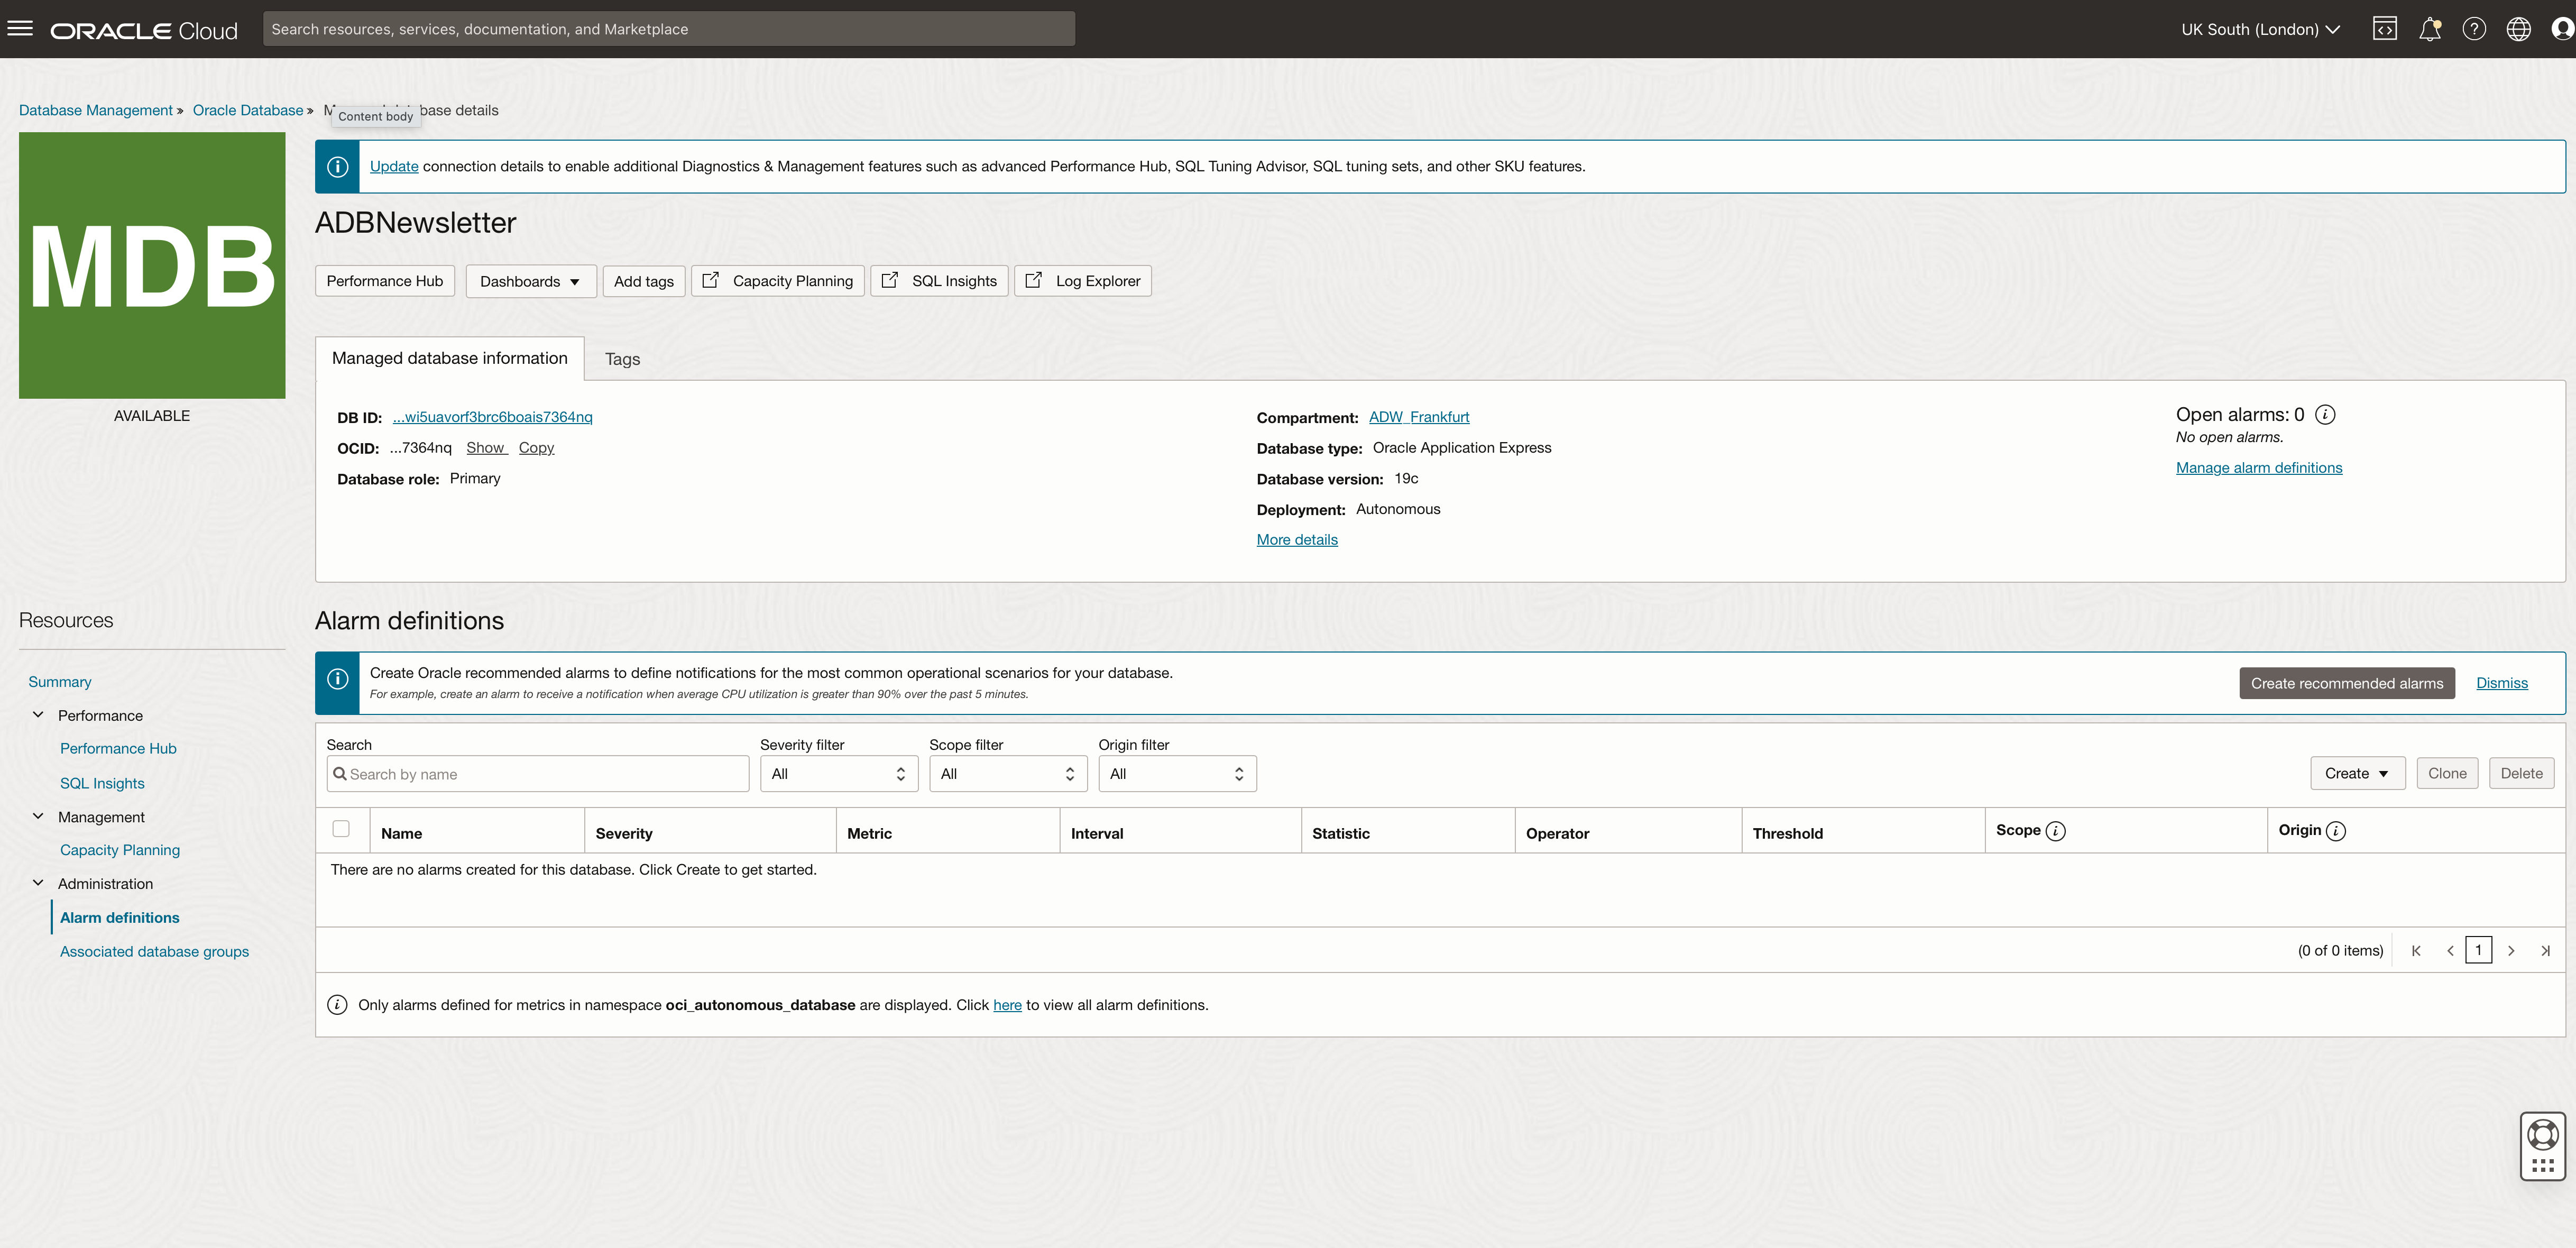
Task: Click the Open alarms info icon
Action: click(x=2325, y=415)
